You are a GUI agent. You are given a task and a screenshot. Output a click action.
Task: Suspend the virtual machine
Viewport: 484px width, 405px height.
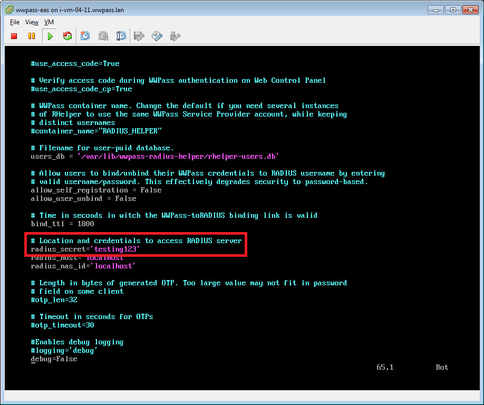[x=32, y=36]
